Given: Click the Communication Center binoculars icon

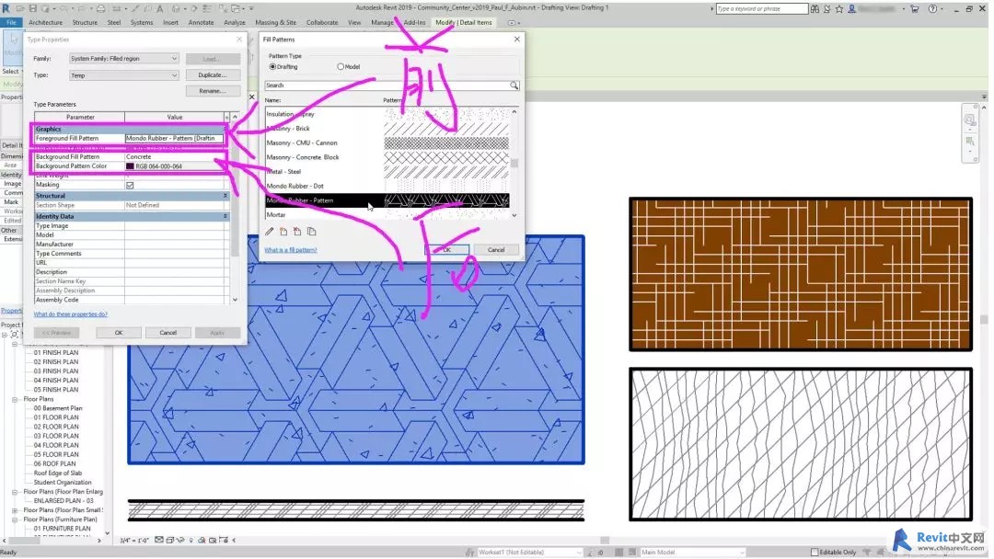Looking at the screenshot, I should click(x=815, y=9).
